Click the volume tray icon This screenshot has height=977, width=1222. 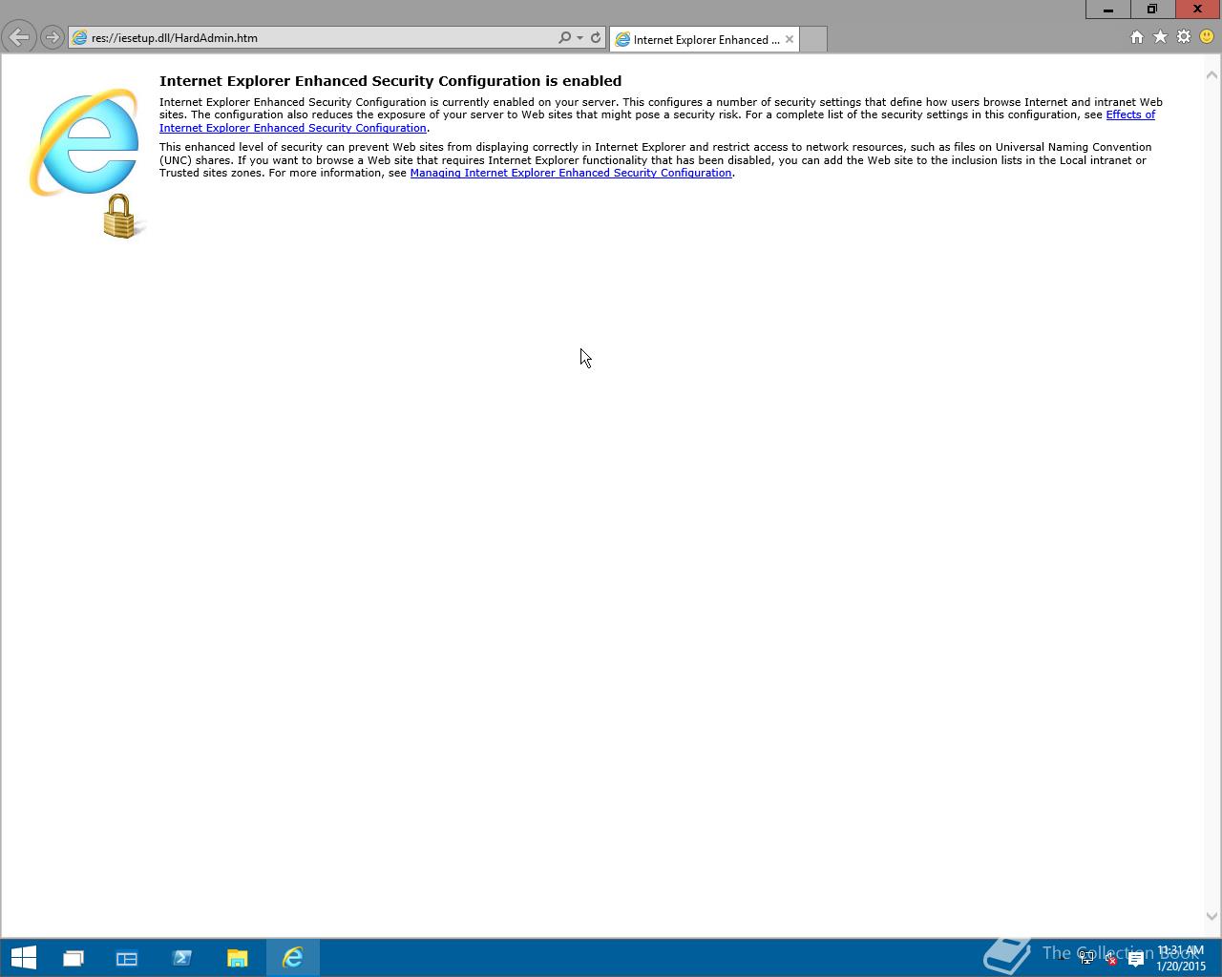coord(1110,959)
